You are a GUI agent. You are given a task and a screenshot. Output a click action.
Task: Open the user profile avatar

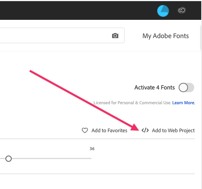point(163,11)
